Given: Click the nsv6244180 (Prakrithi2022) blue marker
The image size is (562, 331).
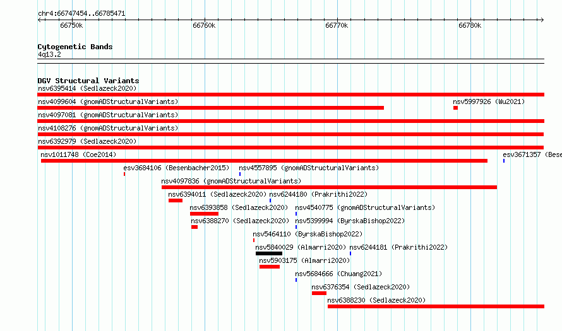Looking at the screenshot, I should tap(270, 200).
